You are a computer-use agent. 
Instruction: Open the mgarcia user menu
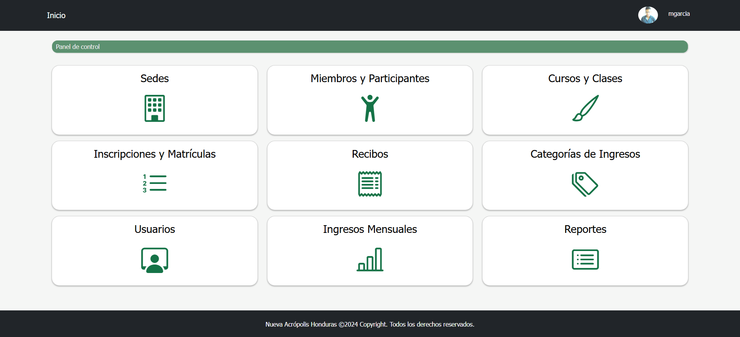coord(679,14)
